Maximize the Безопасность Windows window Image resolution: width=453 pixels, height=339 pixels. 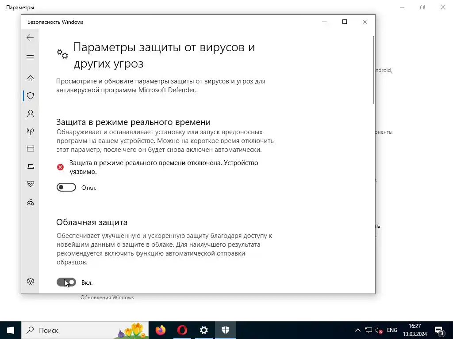click(344, 22)
